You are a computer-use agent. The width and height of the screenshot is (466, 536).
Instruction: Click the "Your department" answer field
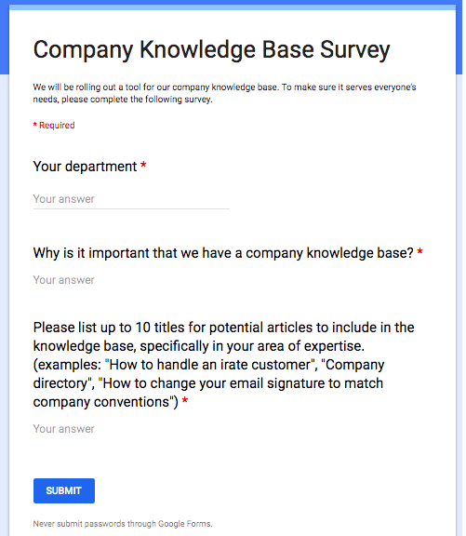point(131,199)
